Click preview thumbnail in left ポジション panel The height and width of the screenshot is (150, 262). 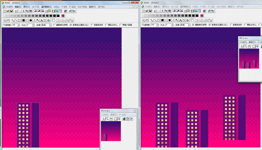(111, 131)
